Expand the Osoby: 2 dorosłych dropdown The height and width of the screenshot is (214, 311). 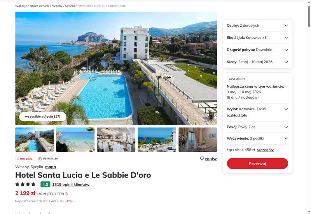(x=257, y=26)
